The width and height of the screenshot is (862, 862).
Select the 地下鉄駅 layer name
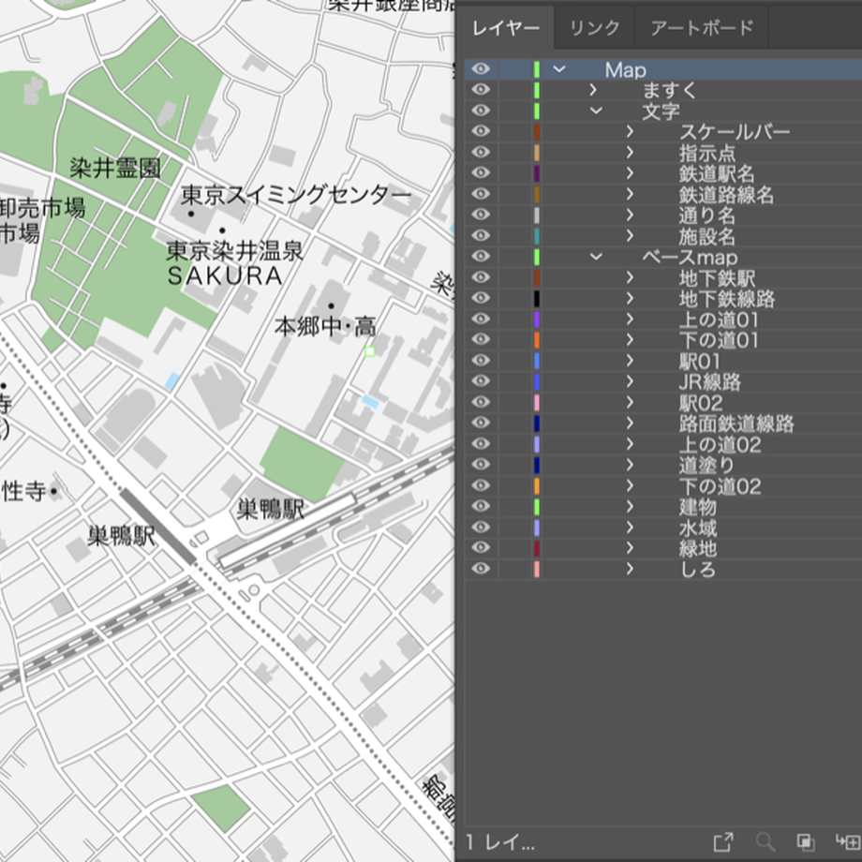coord(717,278)
